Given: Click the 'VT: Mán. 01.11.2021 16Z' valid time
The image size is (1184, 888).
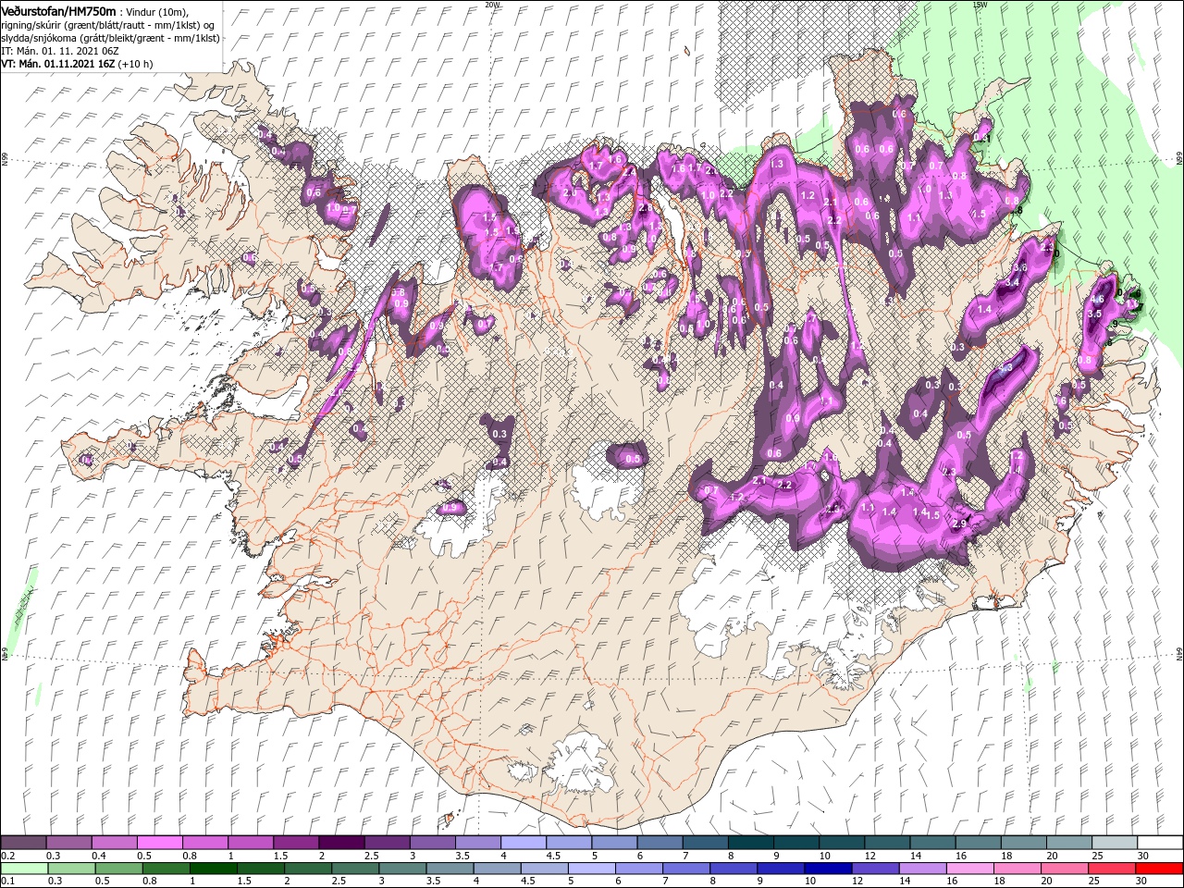Looking at the screenshot, I should pos(57,64).
